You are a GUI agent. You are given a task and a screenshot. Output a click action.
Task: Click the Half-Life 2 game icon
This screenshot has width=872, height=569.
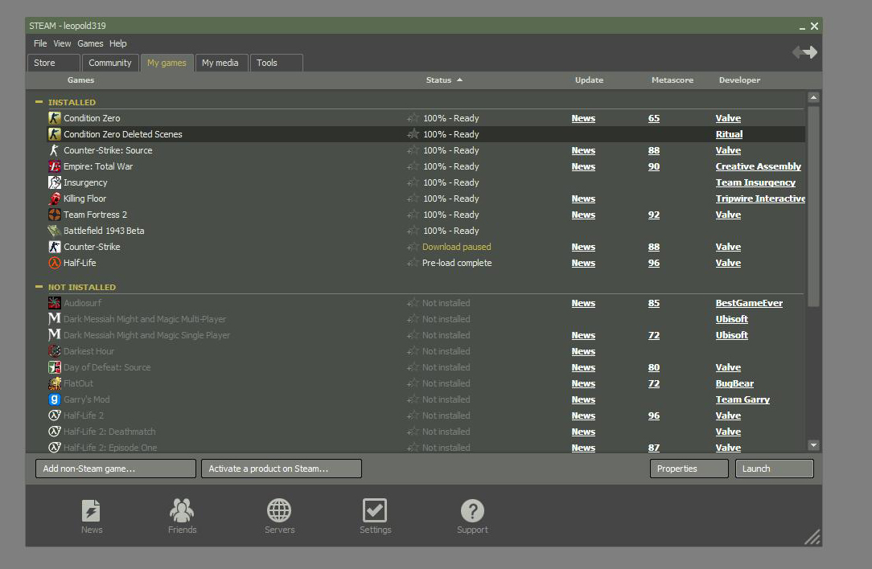point(55,416)
